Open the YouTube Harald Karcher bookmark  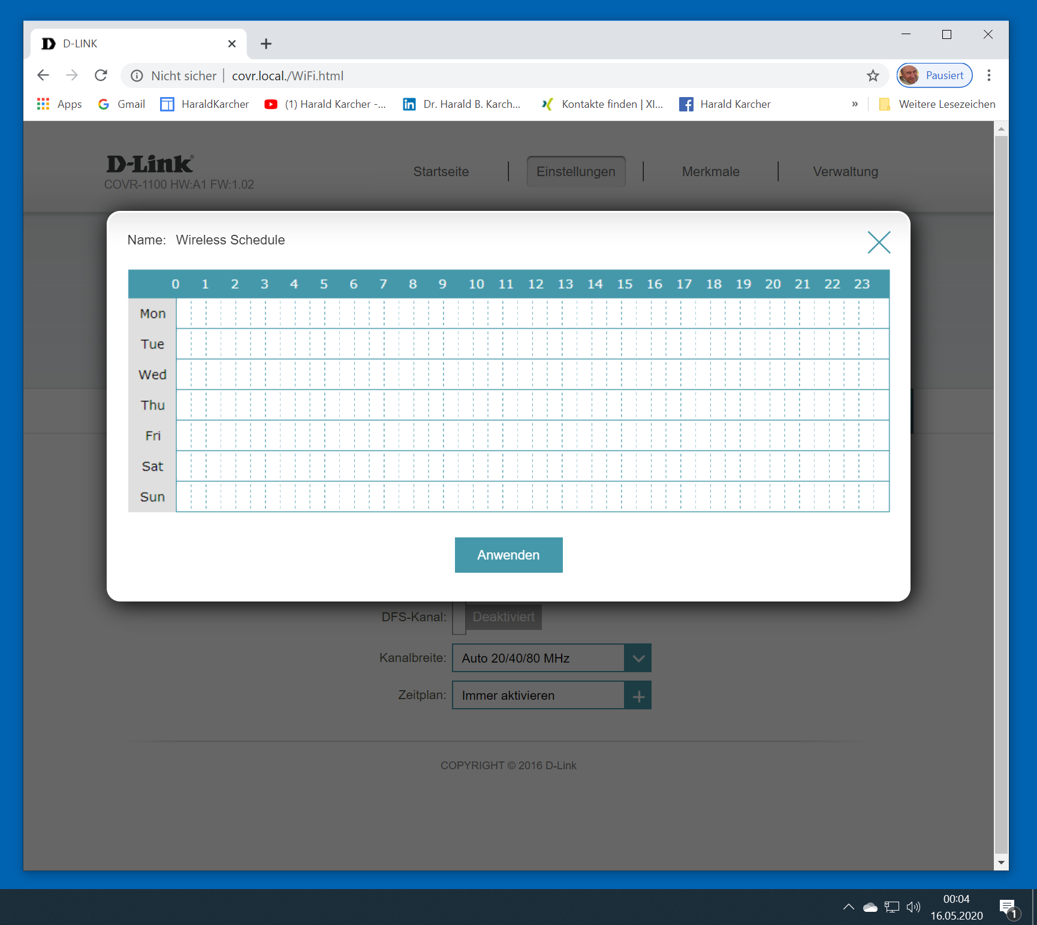(325, 104)
